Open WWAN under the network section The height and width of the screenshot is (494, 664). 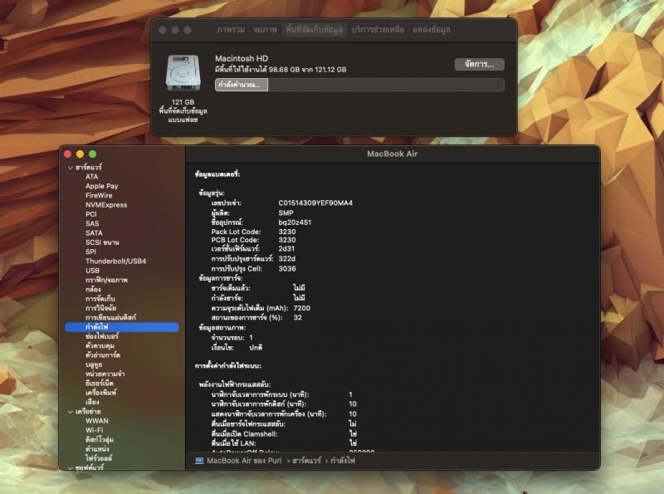click(97, 421)
